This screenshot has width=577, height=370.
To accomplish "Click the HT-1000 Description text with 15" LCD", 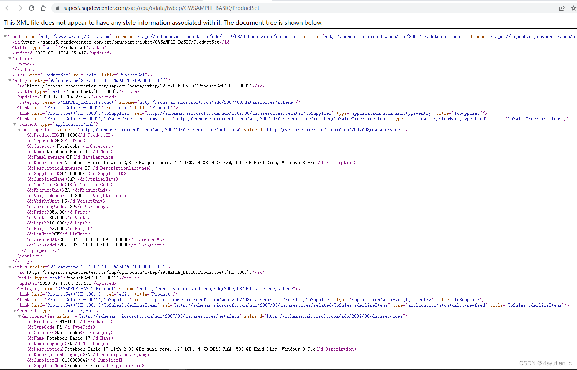I will 190,163.
